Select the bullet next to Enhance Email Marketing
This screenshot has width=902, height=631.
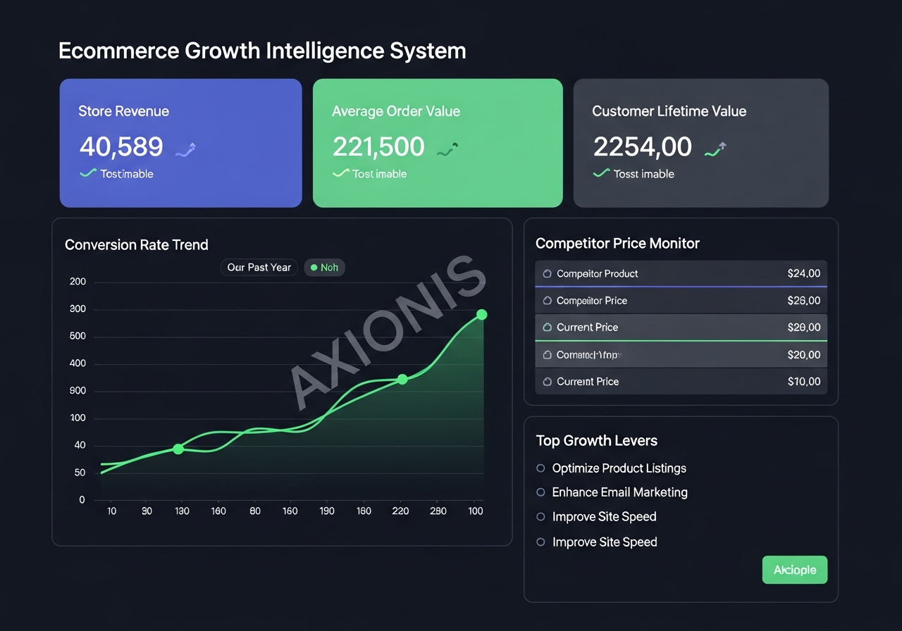(540, 492)
